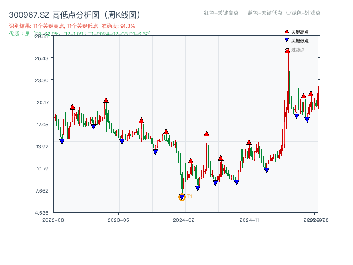Click the 2022-08 x-axis date label
This screenshot has width=353, height=265.
pyautogui.click(x=53, y=220)
